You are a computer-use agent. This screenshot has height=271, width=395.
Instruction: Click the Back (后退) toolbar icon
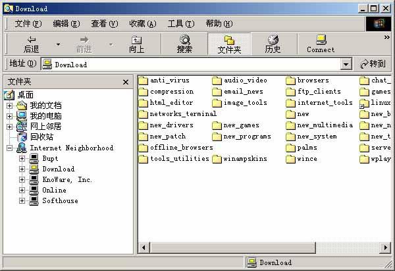31,44
